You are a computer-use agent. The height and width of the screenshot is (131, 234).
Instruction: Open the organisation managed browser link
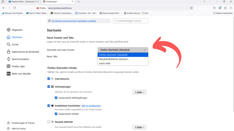click(x=74, y=21)
